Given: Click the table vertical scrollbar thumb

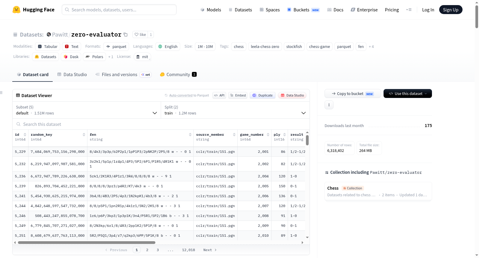Looking at the screenshot, I should coord(307,140).
